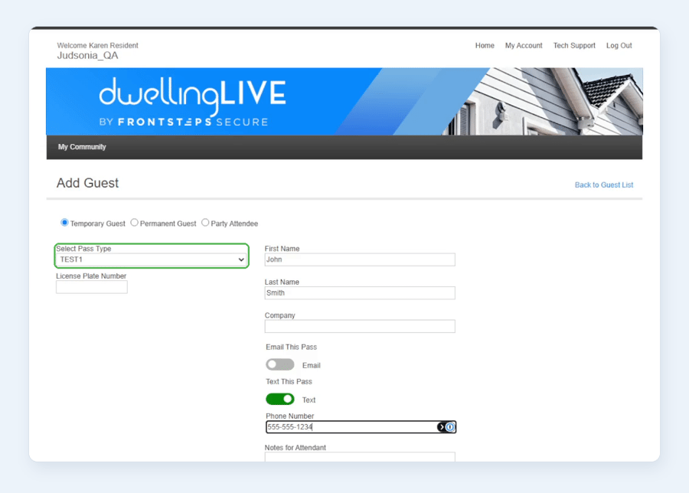Screen dimensions: 689x493
Task: Open Tech Support link
Action: pyautogui.click(x=574, y=46)
